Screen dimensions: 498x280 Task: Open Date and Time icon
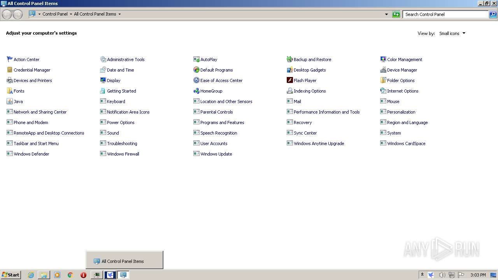click(103, 70)
